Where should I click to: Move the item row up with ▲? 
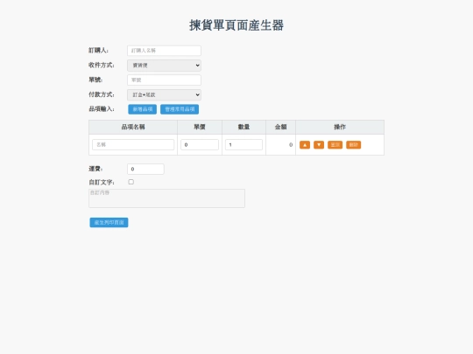pos(305,145)
